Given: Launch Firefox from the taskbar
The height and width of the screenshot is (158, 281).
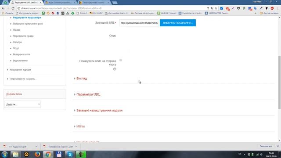Looking at the screenshot, I should [x=37, y=154].
